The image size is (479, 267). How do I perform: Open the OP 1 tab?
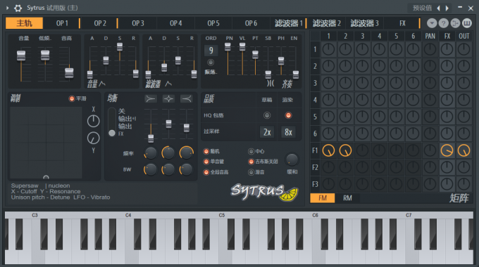point(62,23)
